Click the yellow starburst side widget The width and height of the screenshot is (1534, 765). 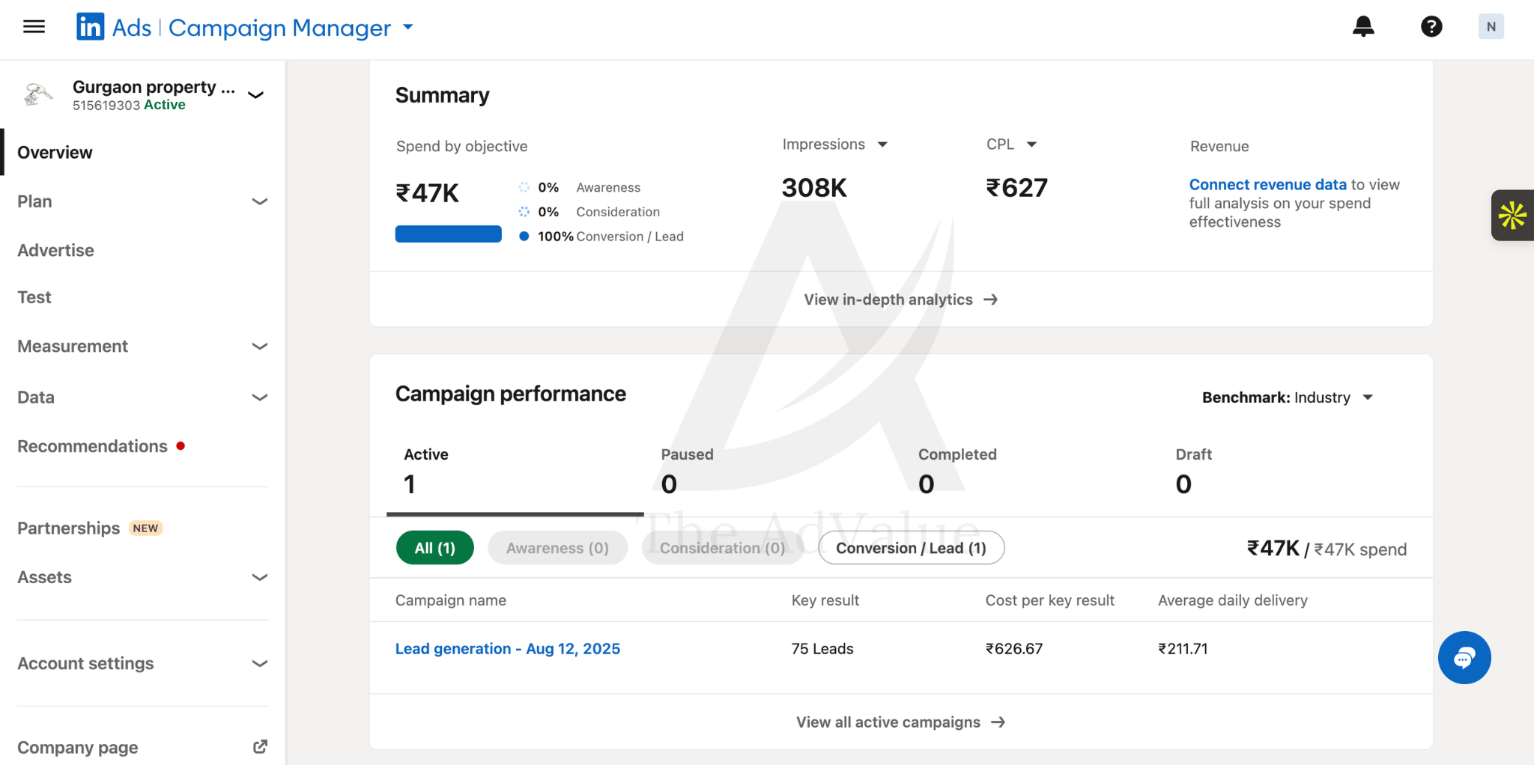(x=1512, y=215)
